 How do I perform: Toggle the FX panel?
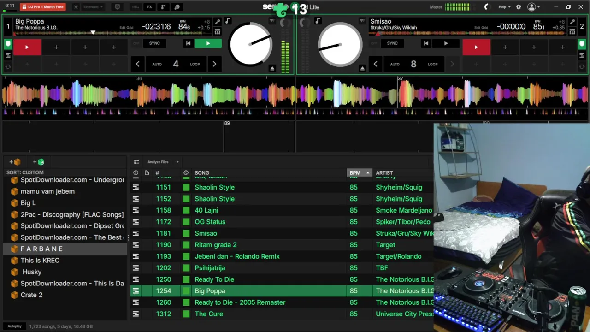(x=150, y=7)
